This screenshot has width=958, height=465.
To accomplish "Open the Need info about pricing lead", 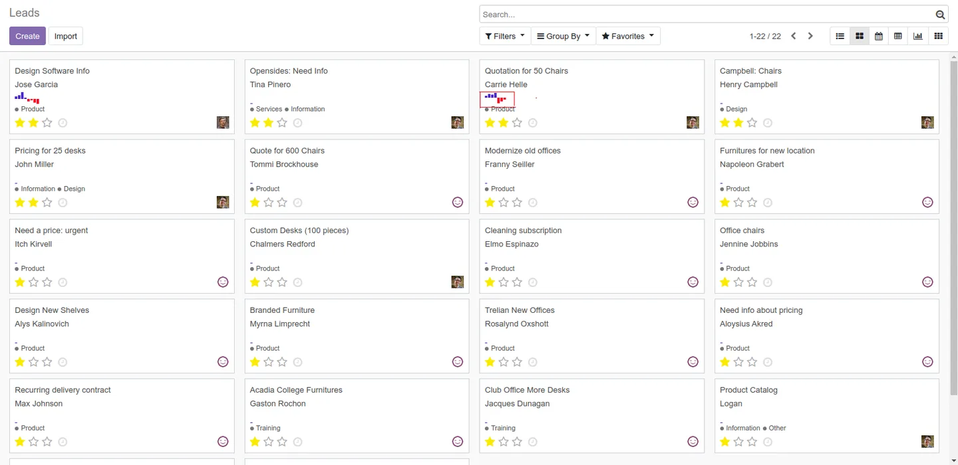I will tap(761, 310).
